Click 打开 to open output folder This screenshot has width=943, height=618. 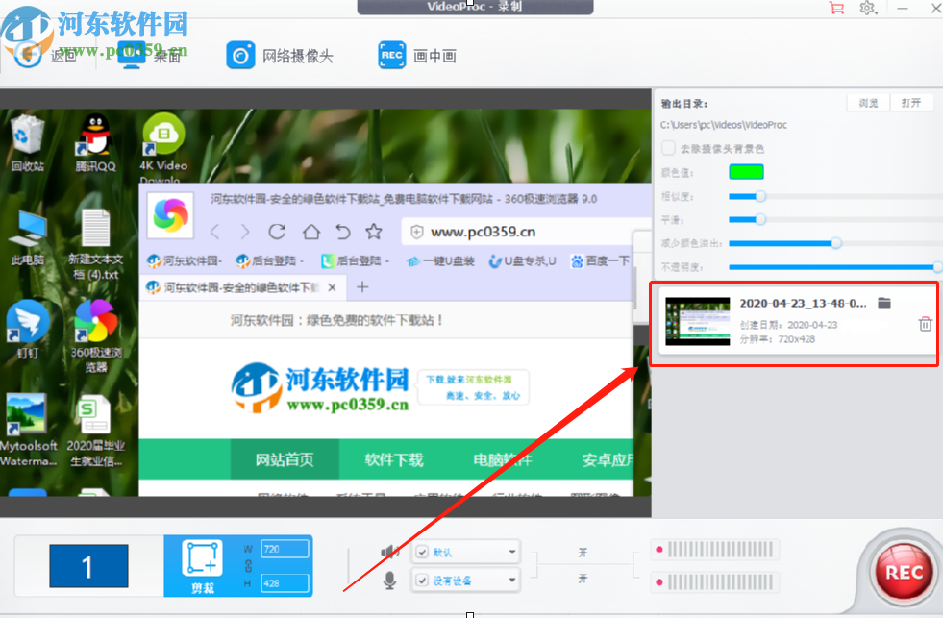909,101
